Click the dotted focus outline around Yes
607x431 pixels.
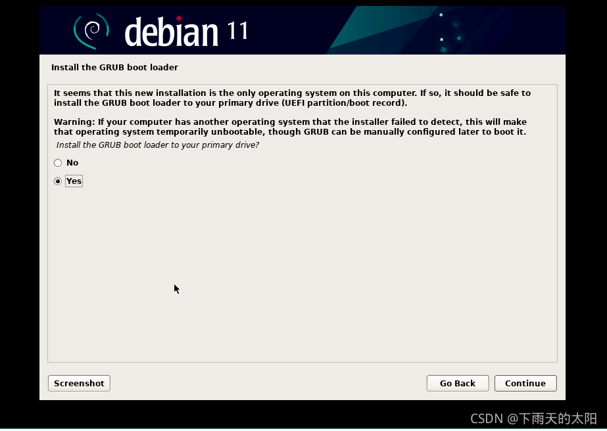74,181
